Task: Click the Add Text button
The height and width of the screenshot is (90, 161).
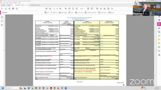Action: tap(54, 12)
